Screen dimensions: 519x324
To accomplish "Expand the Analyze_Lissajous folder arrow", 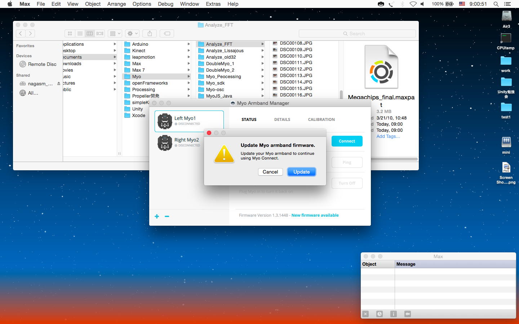I will (x=262, y=51).
